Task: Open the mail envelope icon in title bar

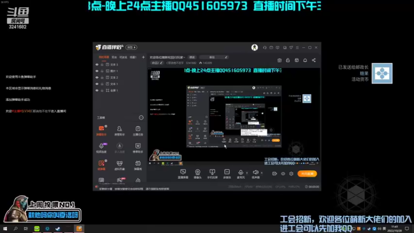Action: 271,48
